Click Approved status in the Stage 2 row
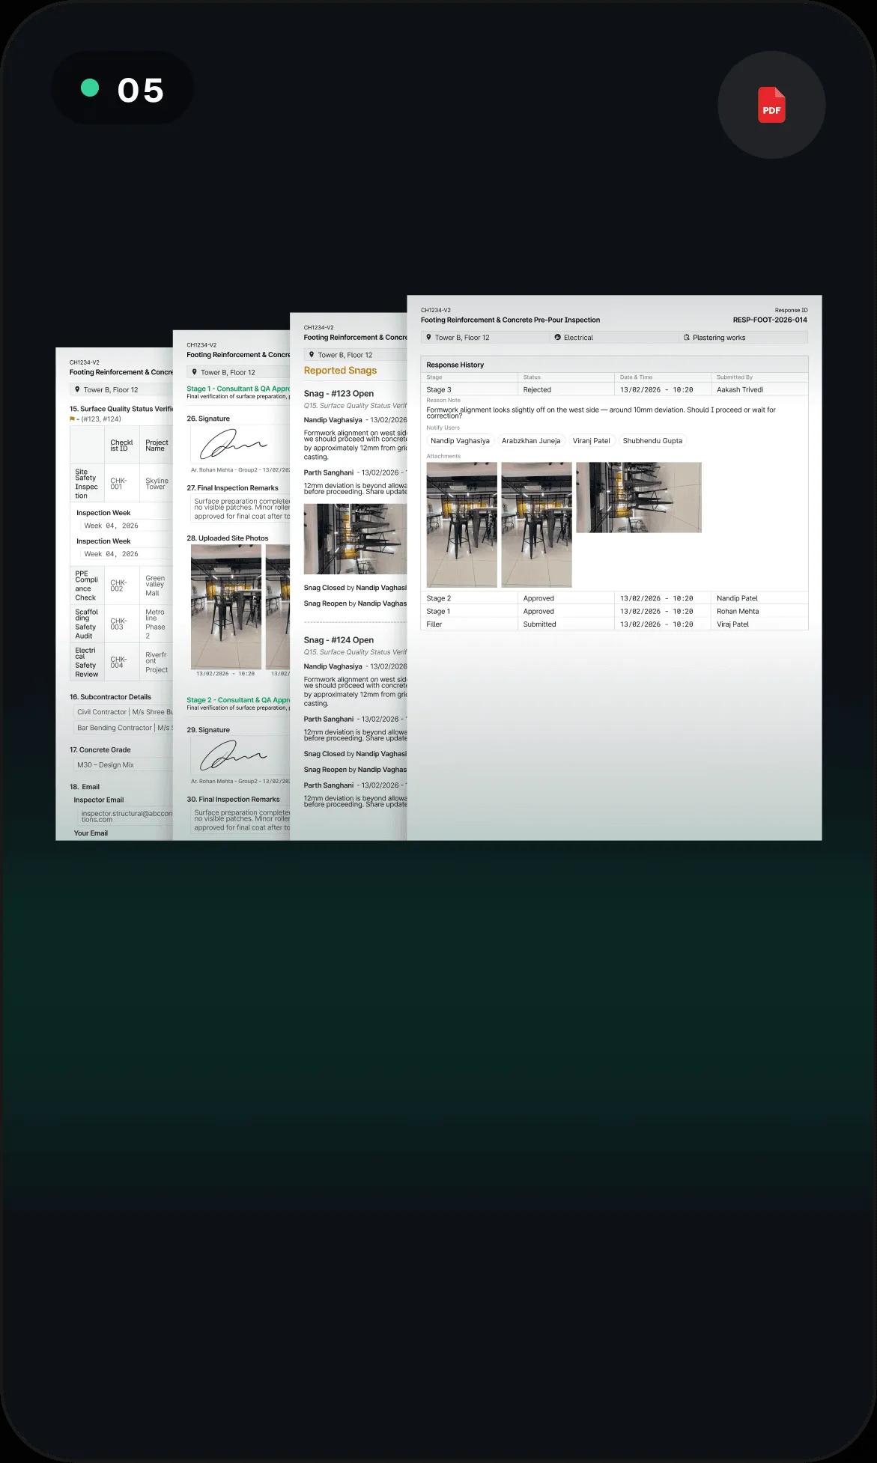 pos(538,598)
